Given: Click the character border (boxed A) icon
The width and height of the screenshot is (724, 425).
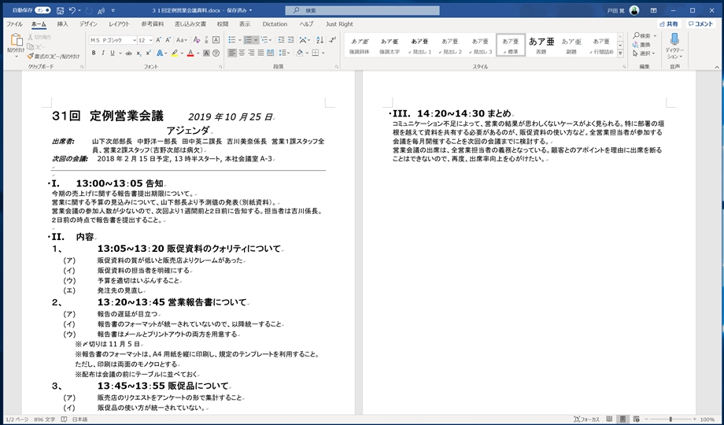Looking at the screenshot, I should pyautogui.click(x=216, y=40).
